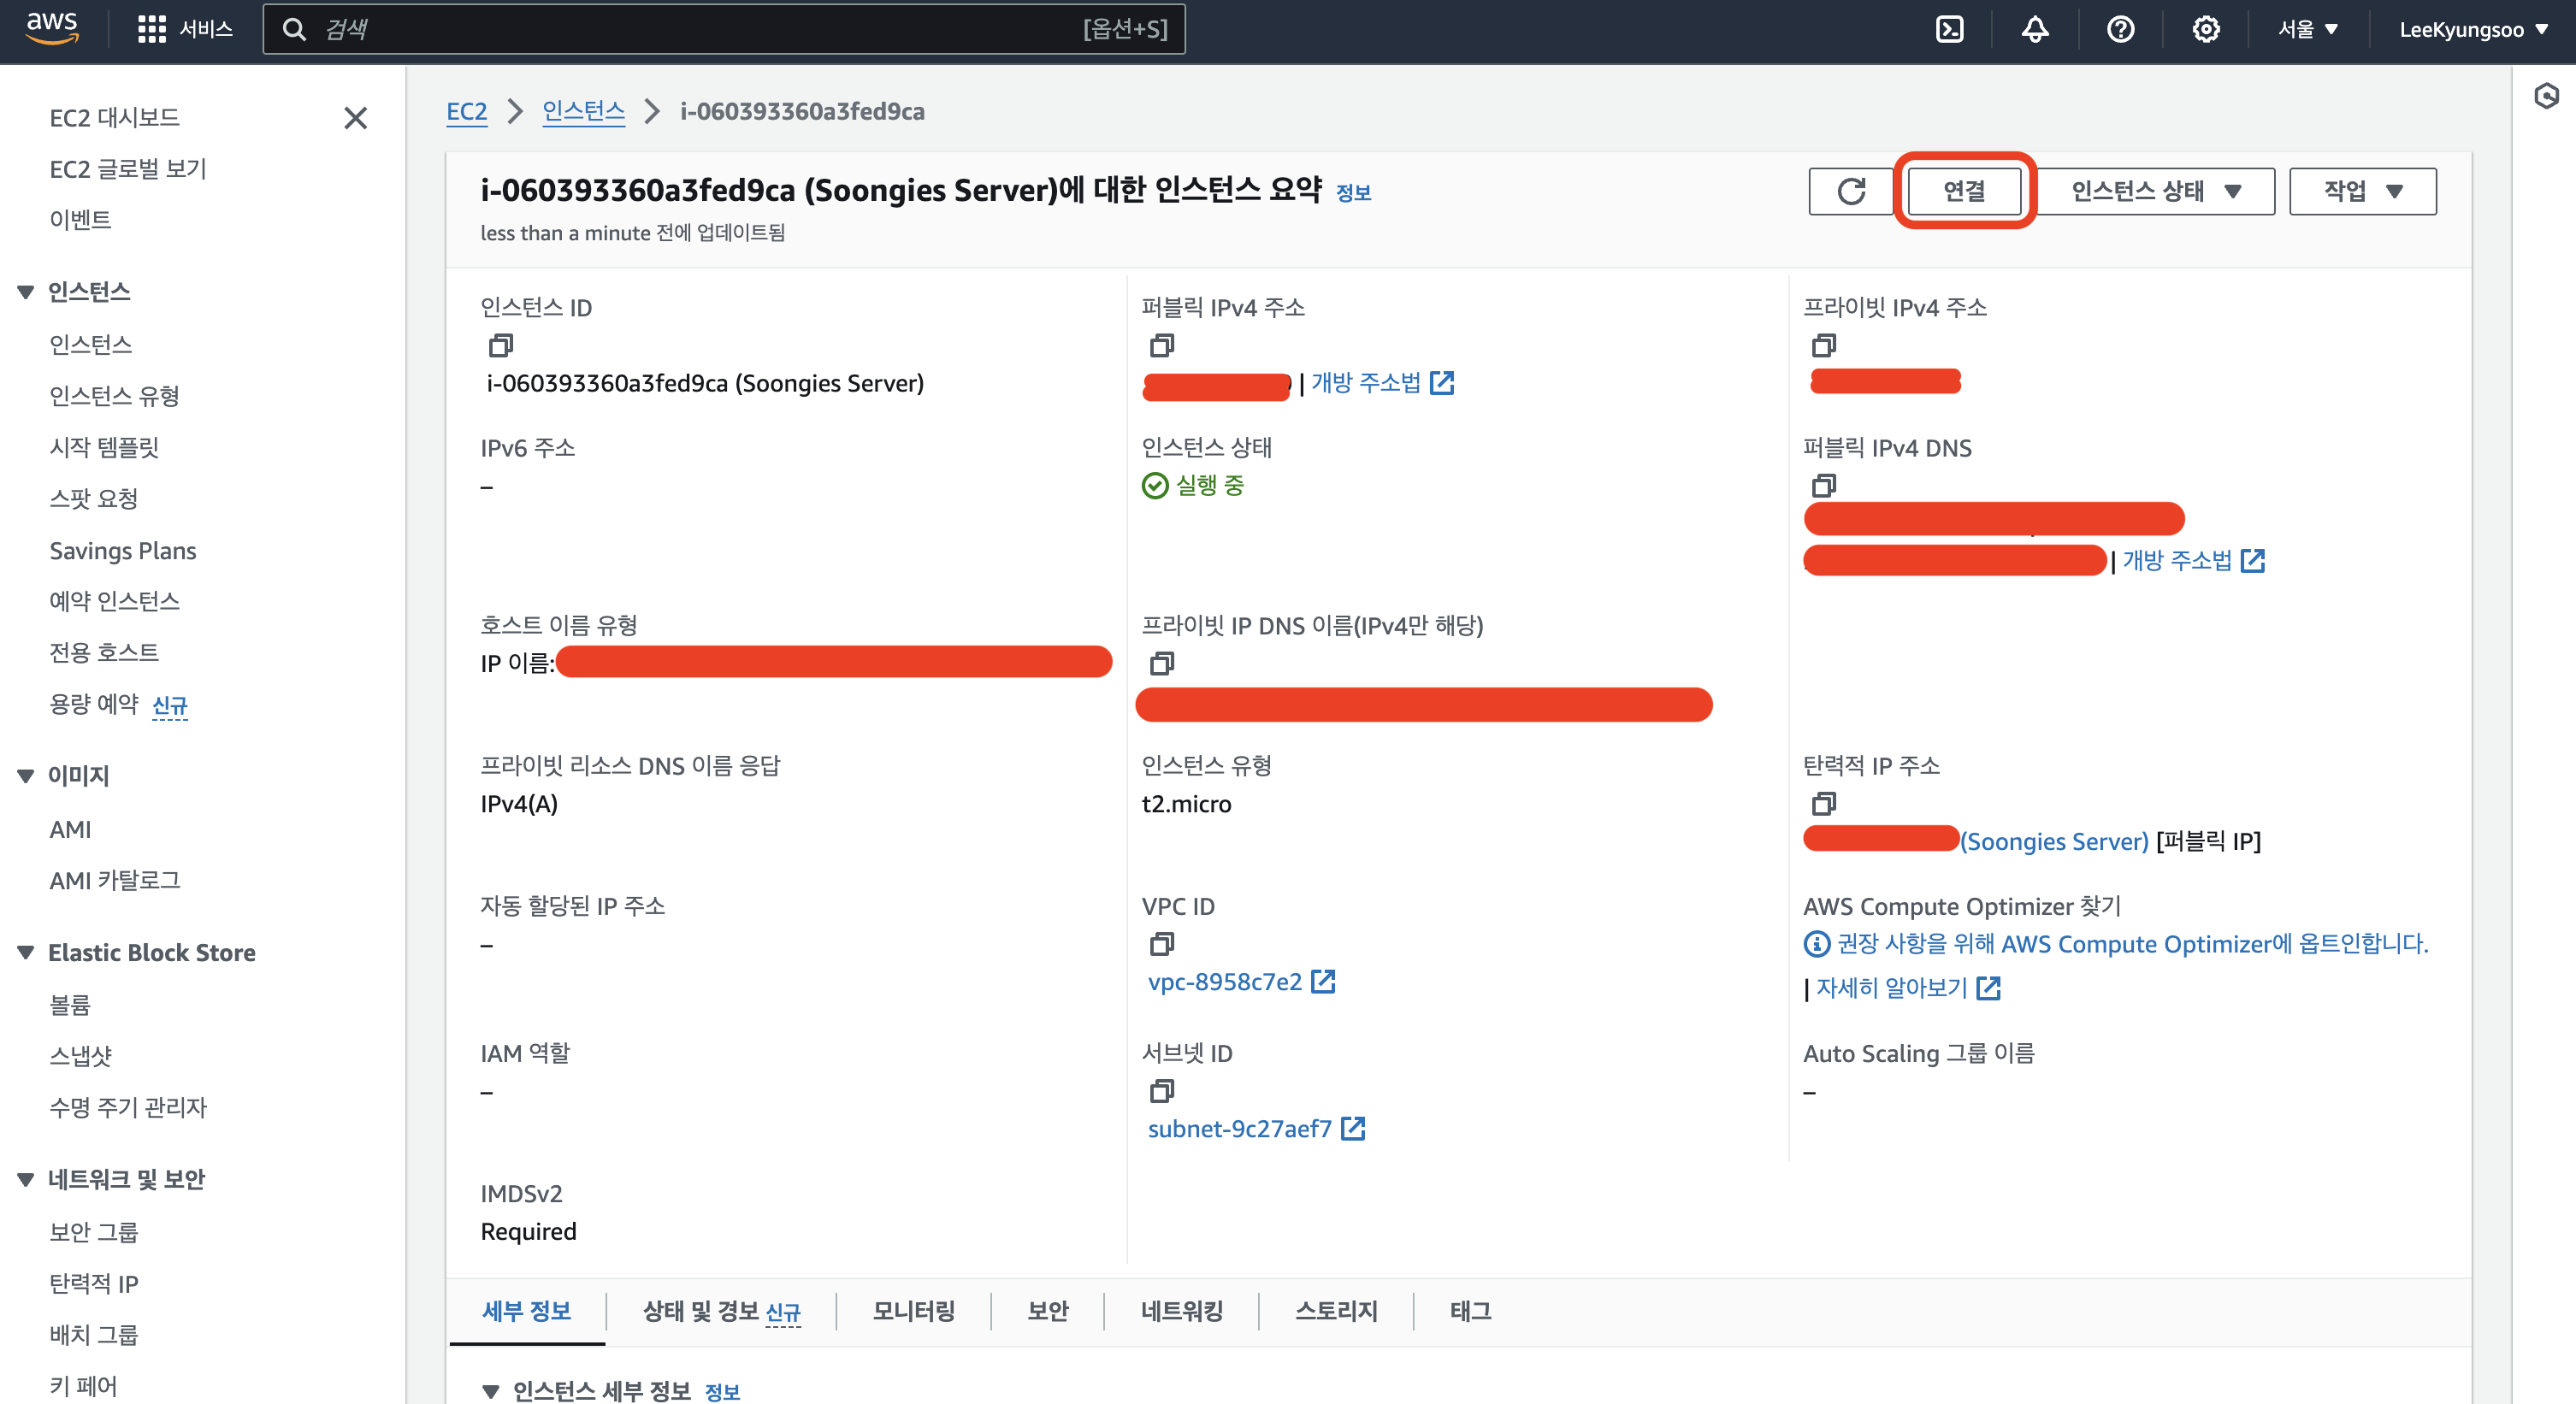The height and width of the screenshot is (1404, 2576).
Task: Open 인스턴스 유형 in the sidebar
Action: pyautogui.click(x=114, y=396)
